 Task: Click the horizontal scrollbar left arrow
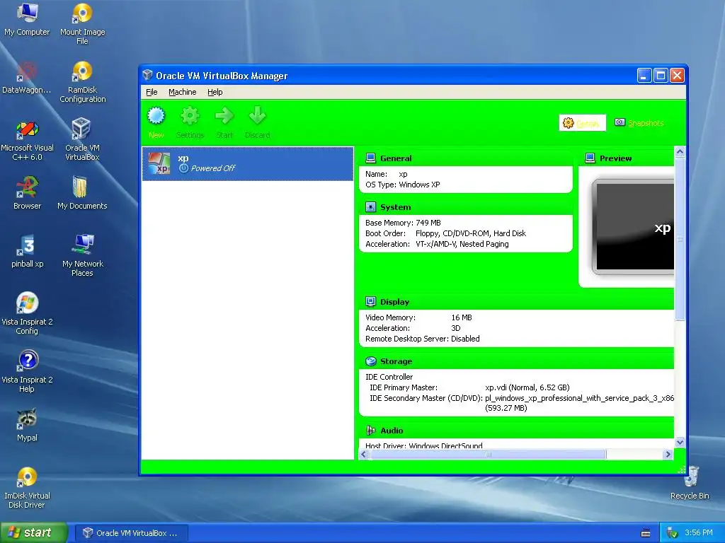click(x=364, y=455)
